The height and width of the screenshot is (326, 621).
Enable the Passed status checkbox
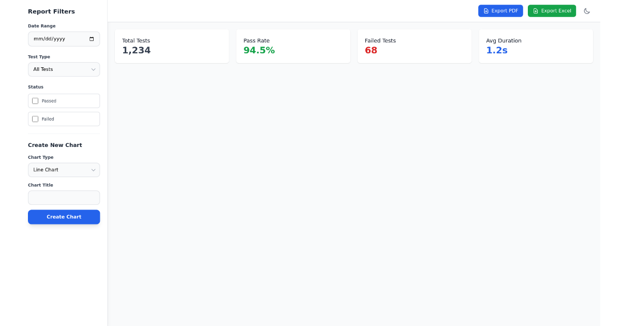click(x=35, y=101)
